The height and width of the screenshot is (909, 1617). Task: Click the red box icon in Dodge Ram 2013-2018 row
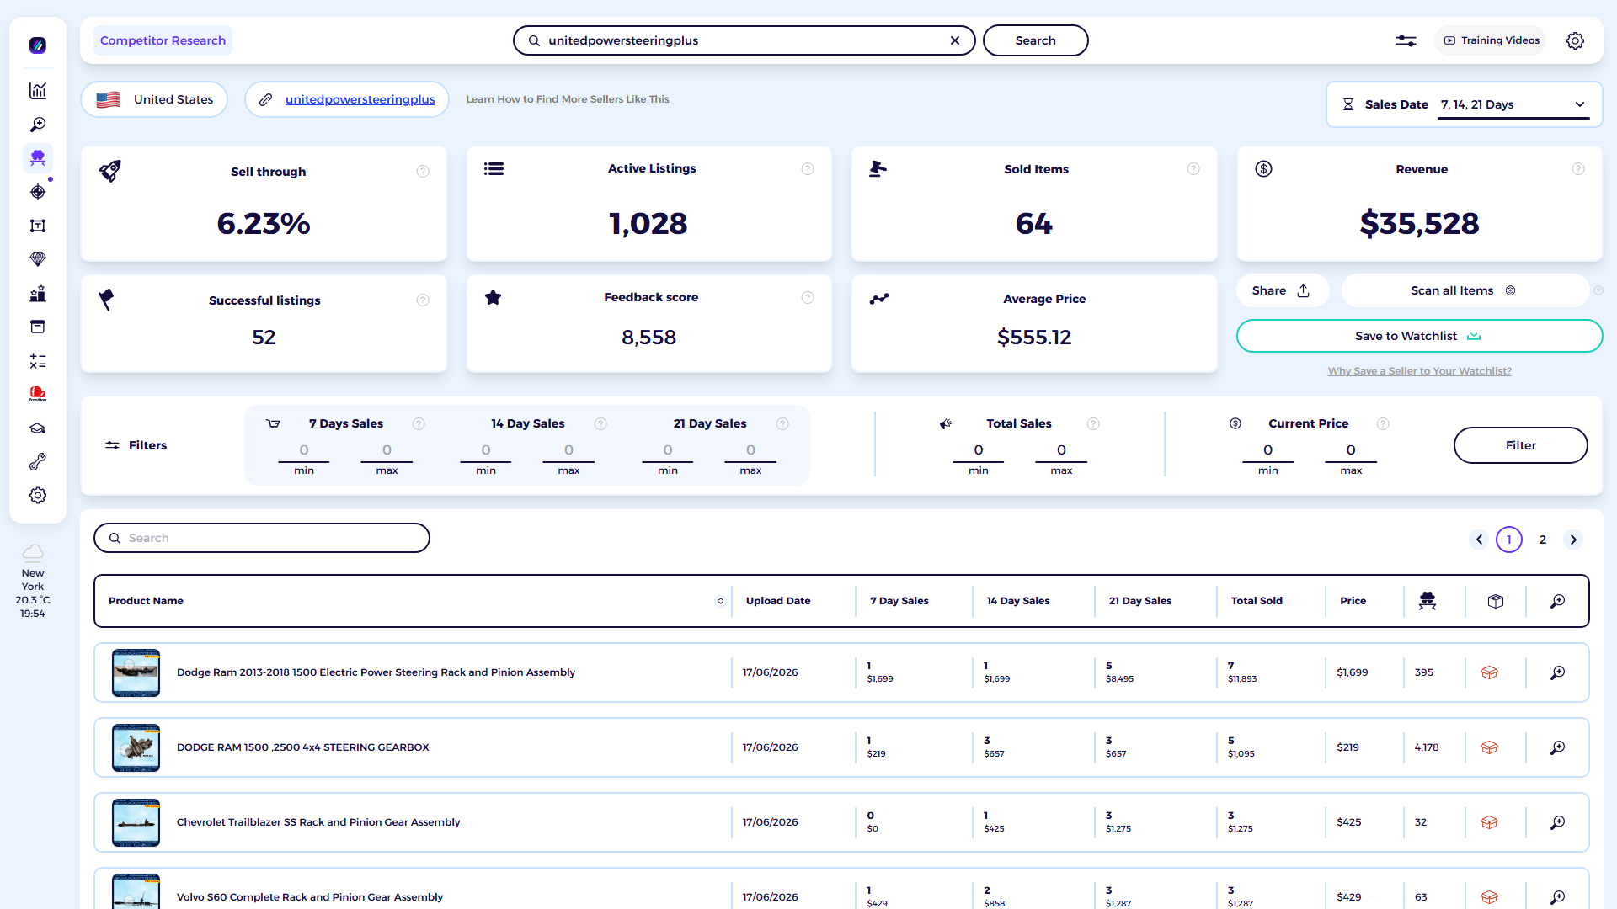point(1489,672)
